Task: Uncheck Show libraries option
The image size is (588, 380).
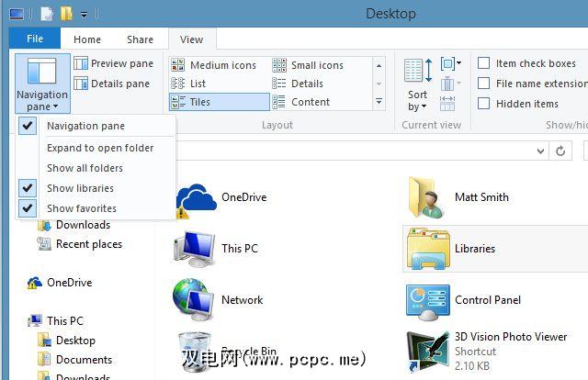Action: click(x=96, y=188)
